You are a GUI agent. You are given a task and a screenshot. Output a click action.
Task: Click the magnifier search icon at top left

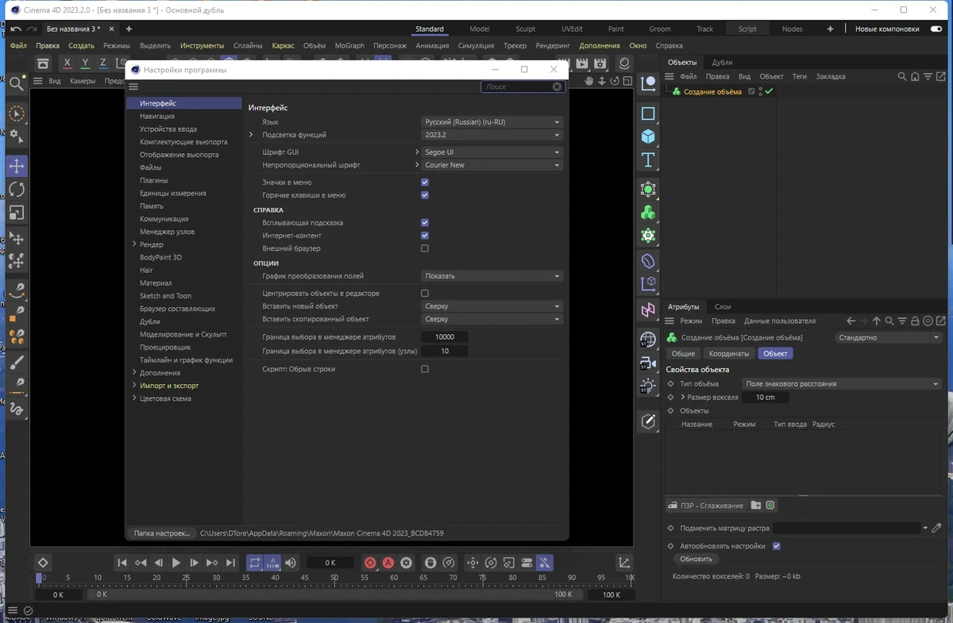tap(16, 83)
